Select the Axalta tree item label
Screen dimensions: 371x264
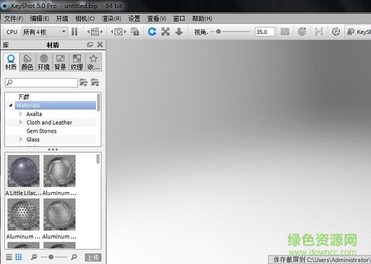34,114
